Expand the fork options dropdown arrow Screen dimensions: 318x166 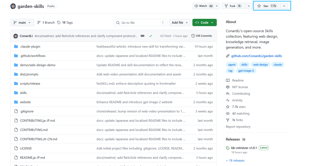(249, 6)
